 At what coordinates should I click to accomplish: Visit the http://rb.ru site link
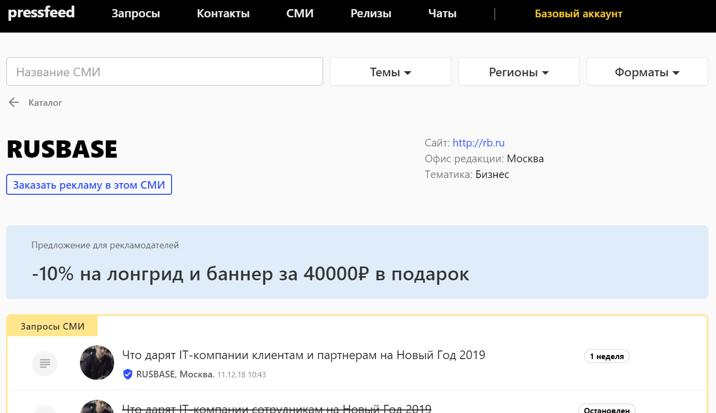coord(478,143)
